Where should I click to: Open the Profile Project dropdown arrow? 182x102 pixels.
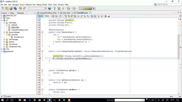click(76, 8)
